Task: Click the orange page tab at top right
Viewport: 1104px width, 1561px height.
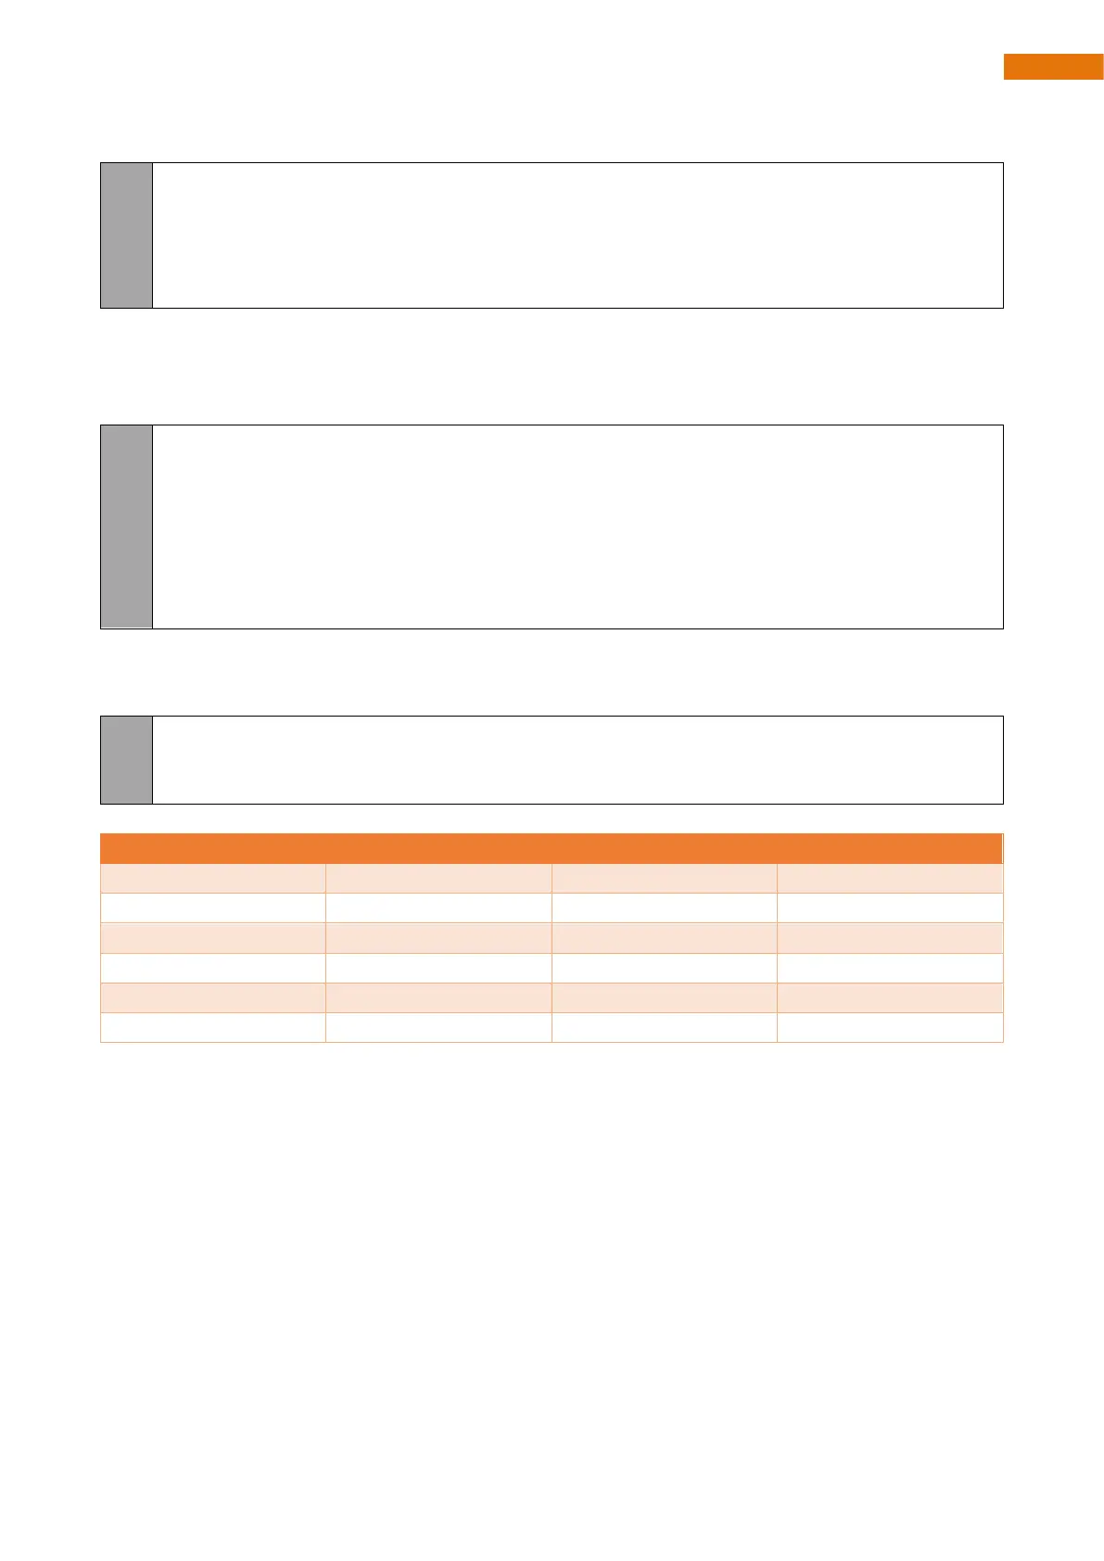Action: (1053, 67)
